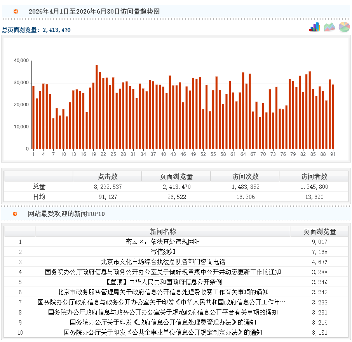Click total visitors value 1,245,800
The image size is (352, 342).
click(314, 187)
